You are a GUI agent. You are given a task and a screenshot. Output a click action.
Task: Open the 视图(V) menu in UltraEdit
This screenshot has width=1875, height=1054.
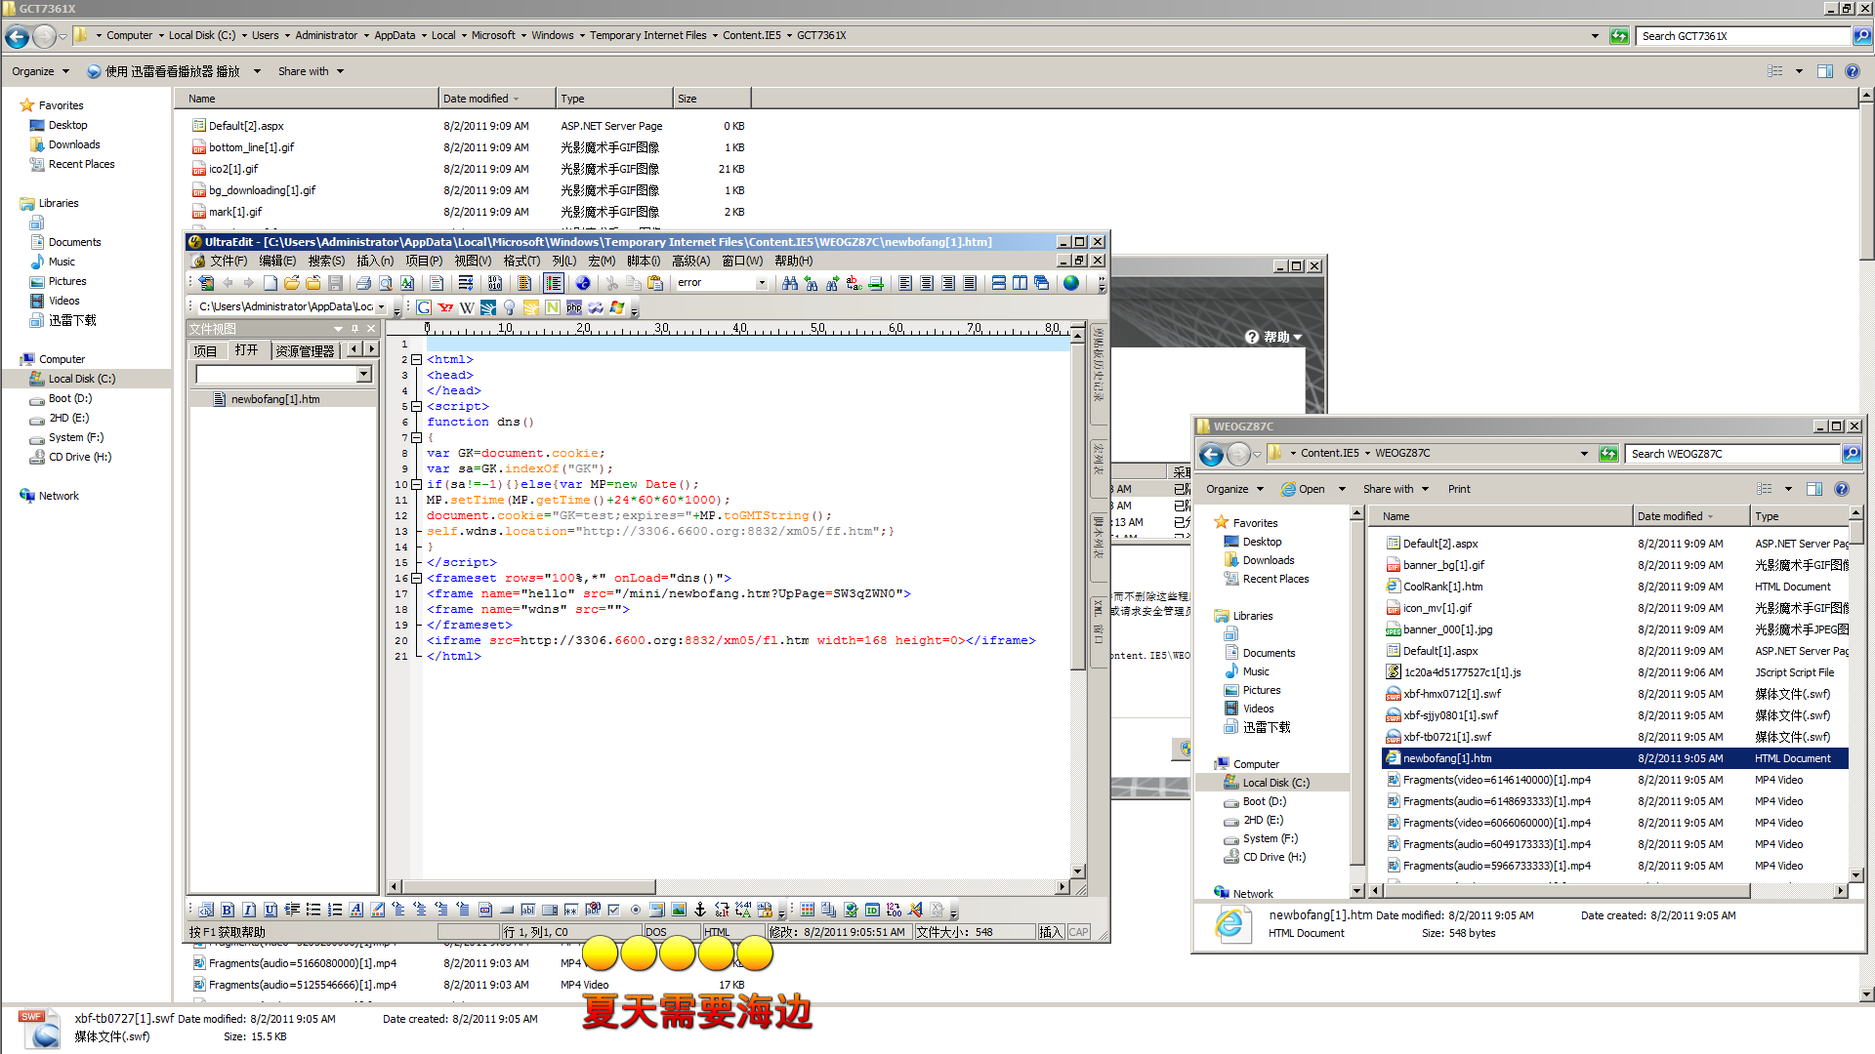click(x=473, y=261)
